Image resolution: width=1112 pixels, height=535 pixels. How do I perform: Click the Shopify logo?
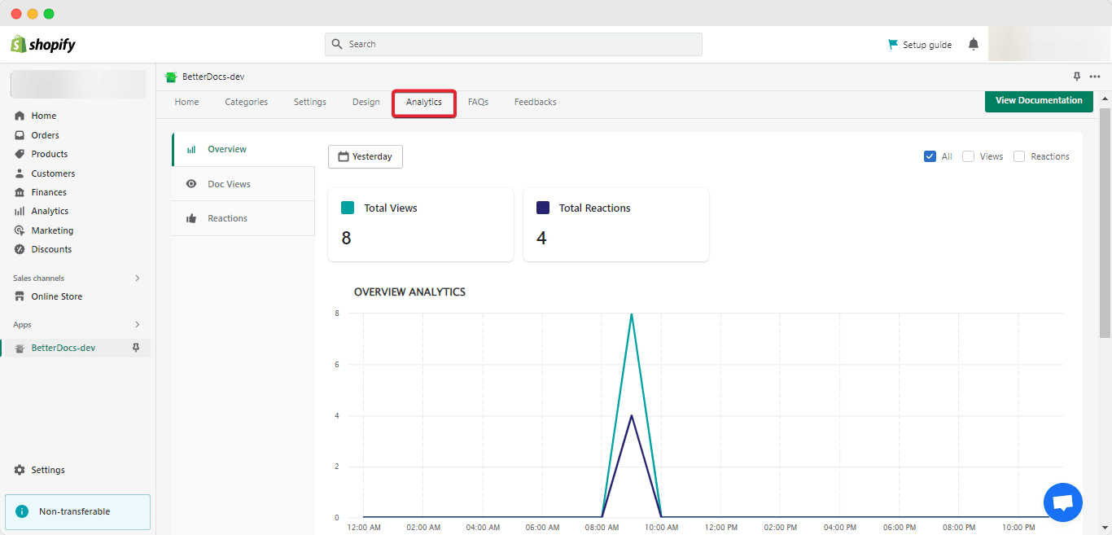pyautogui.click(x=43, y=45)
